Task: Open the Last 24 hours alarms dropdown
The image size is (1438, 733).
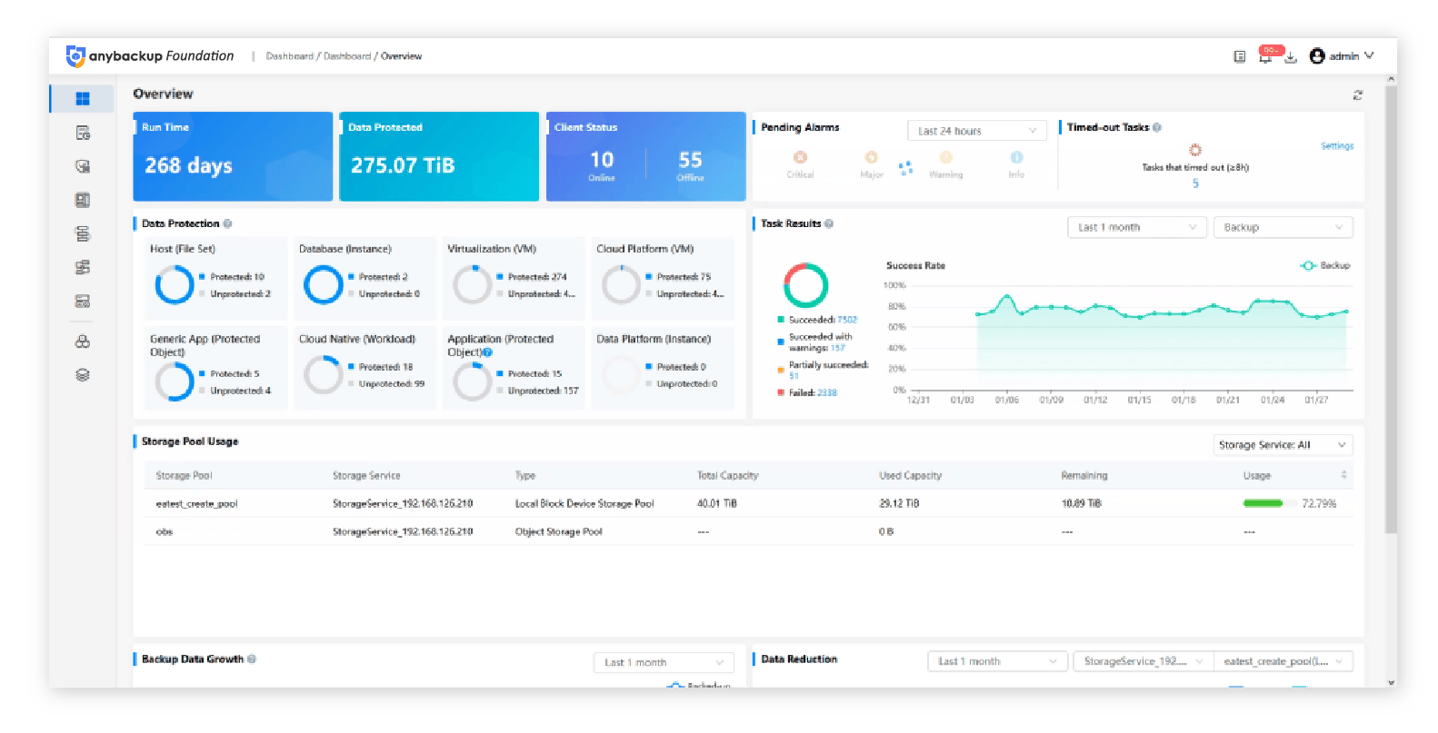Action: coord(977,131)
